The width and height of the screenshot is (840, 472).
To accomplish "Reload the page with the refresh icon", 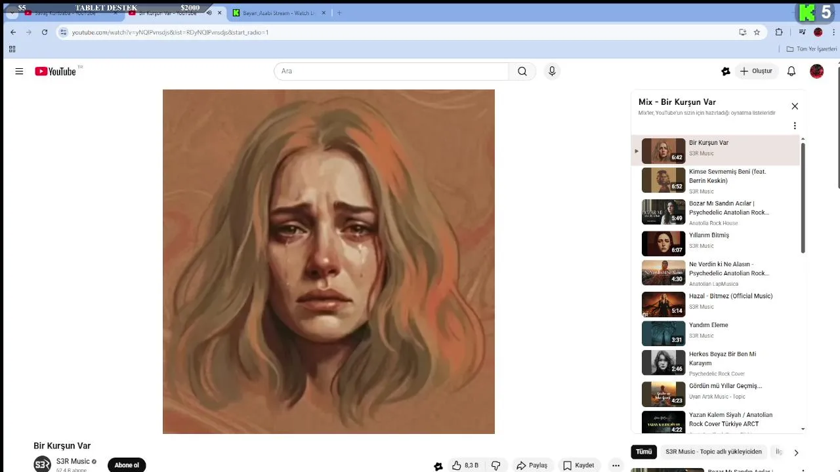I will pyautogui.click(x=45, y=32).
